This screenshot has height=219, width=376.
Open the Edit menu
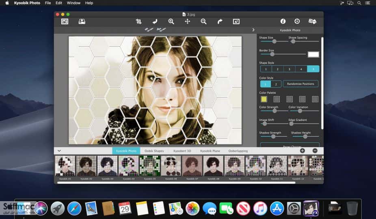pyautogui.click(x=59, y=3)
